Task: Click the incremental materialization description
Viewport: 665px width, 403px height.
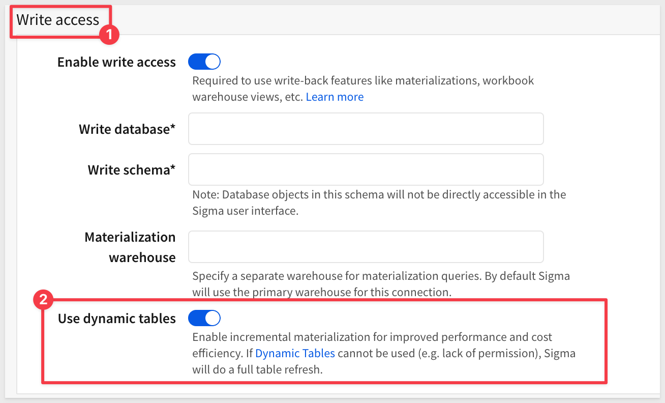Action: pyautogui.click(x=372, y=337)
